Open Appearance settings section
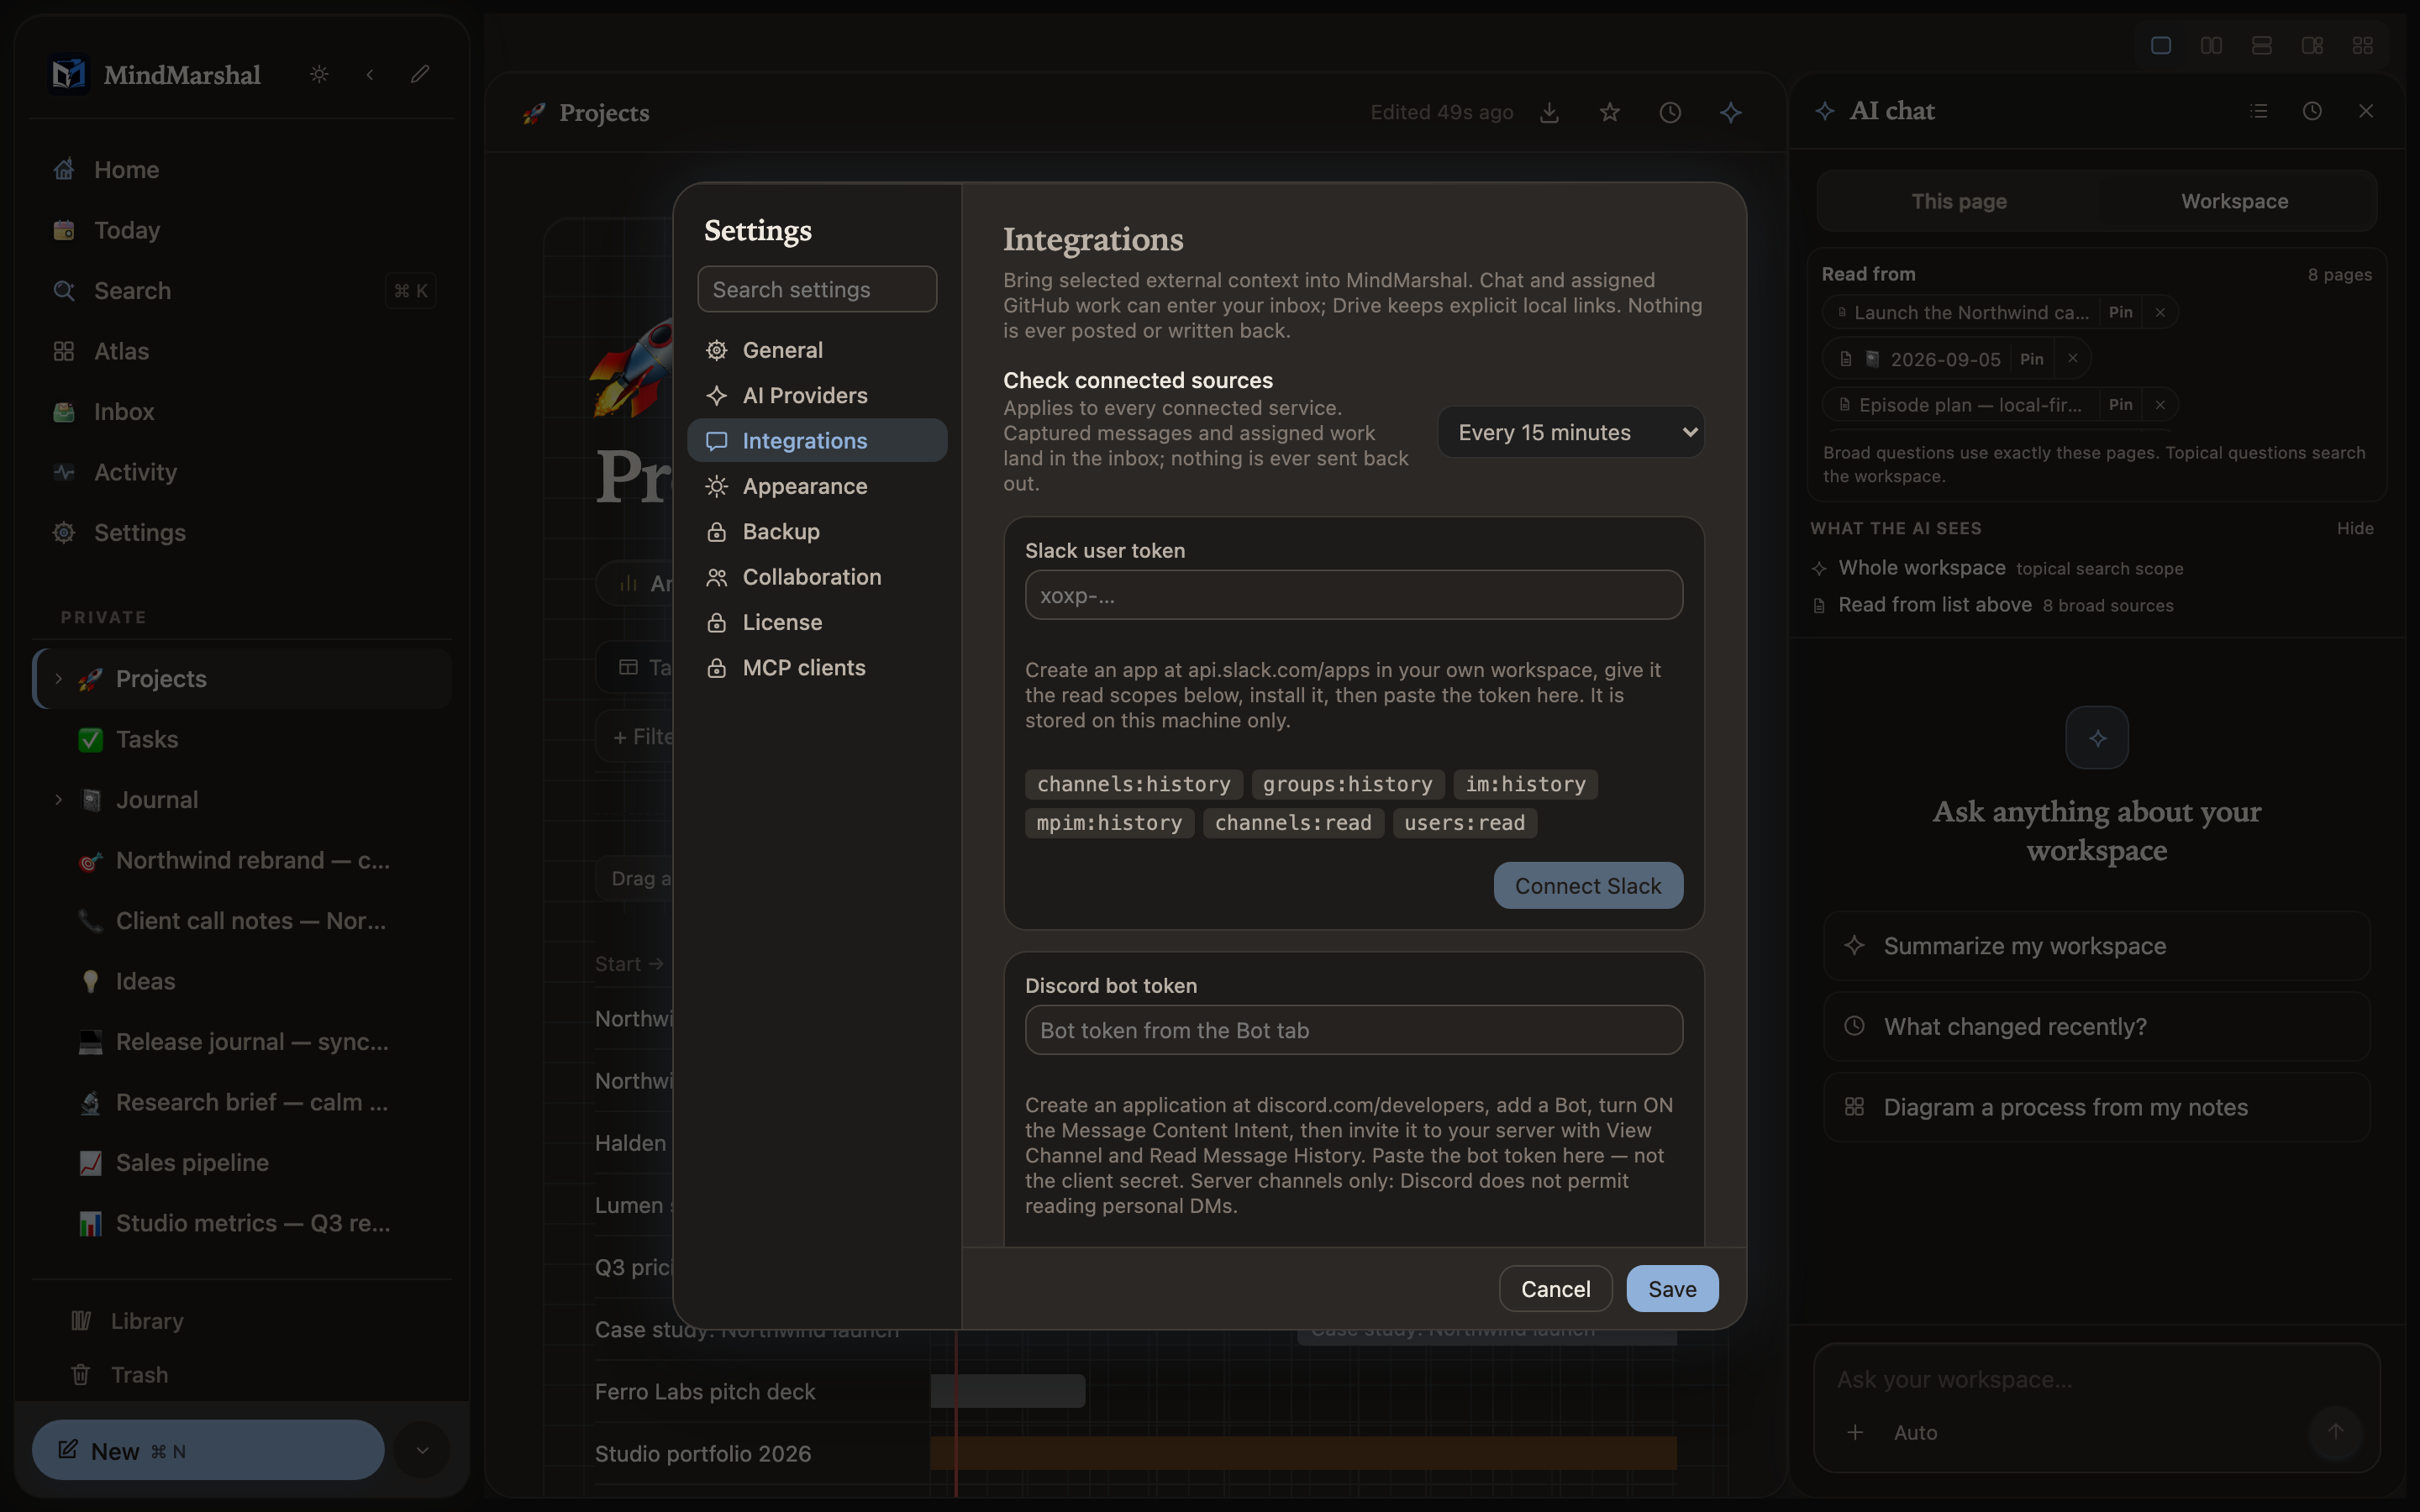The height and width of the screenshot is (1512, 2420). point(817,486)
